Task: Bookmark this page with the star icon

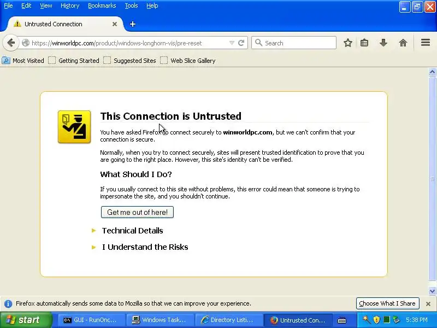Action: click(x=347, y=43)
